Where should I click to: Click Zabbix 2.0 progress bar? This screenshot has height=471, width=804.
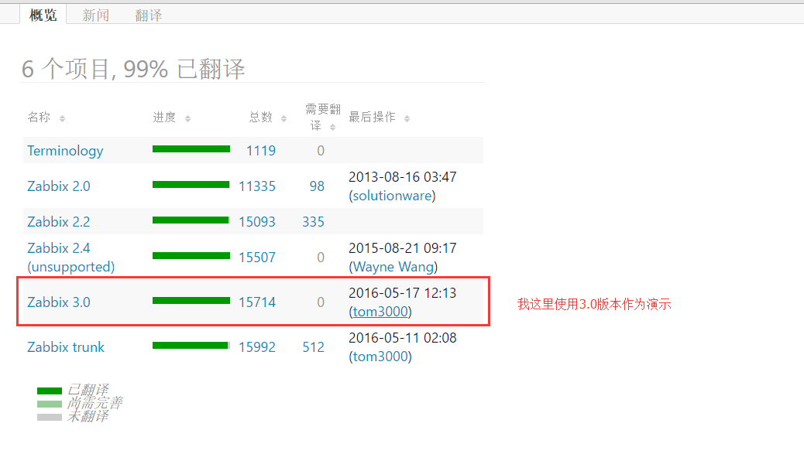click(191, 184)
